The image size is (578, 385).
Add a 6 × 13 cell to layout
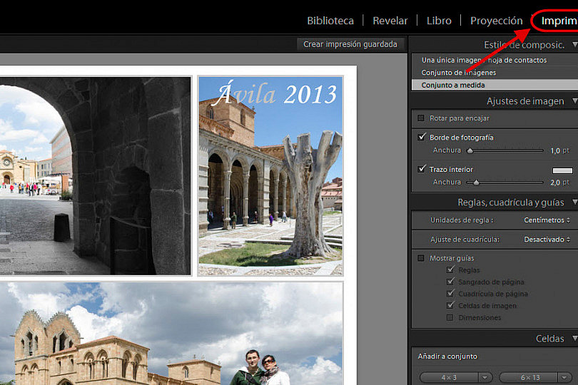[x=528, y=378]
